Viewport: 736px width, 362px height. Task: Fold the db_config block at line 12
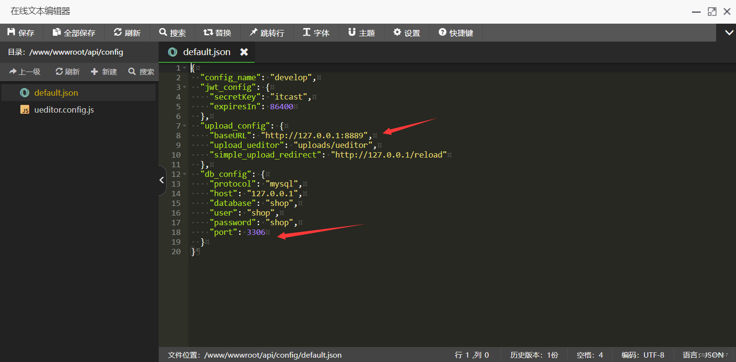(x=184, y=174)
